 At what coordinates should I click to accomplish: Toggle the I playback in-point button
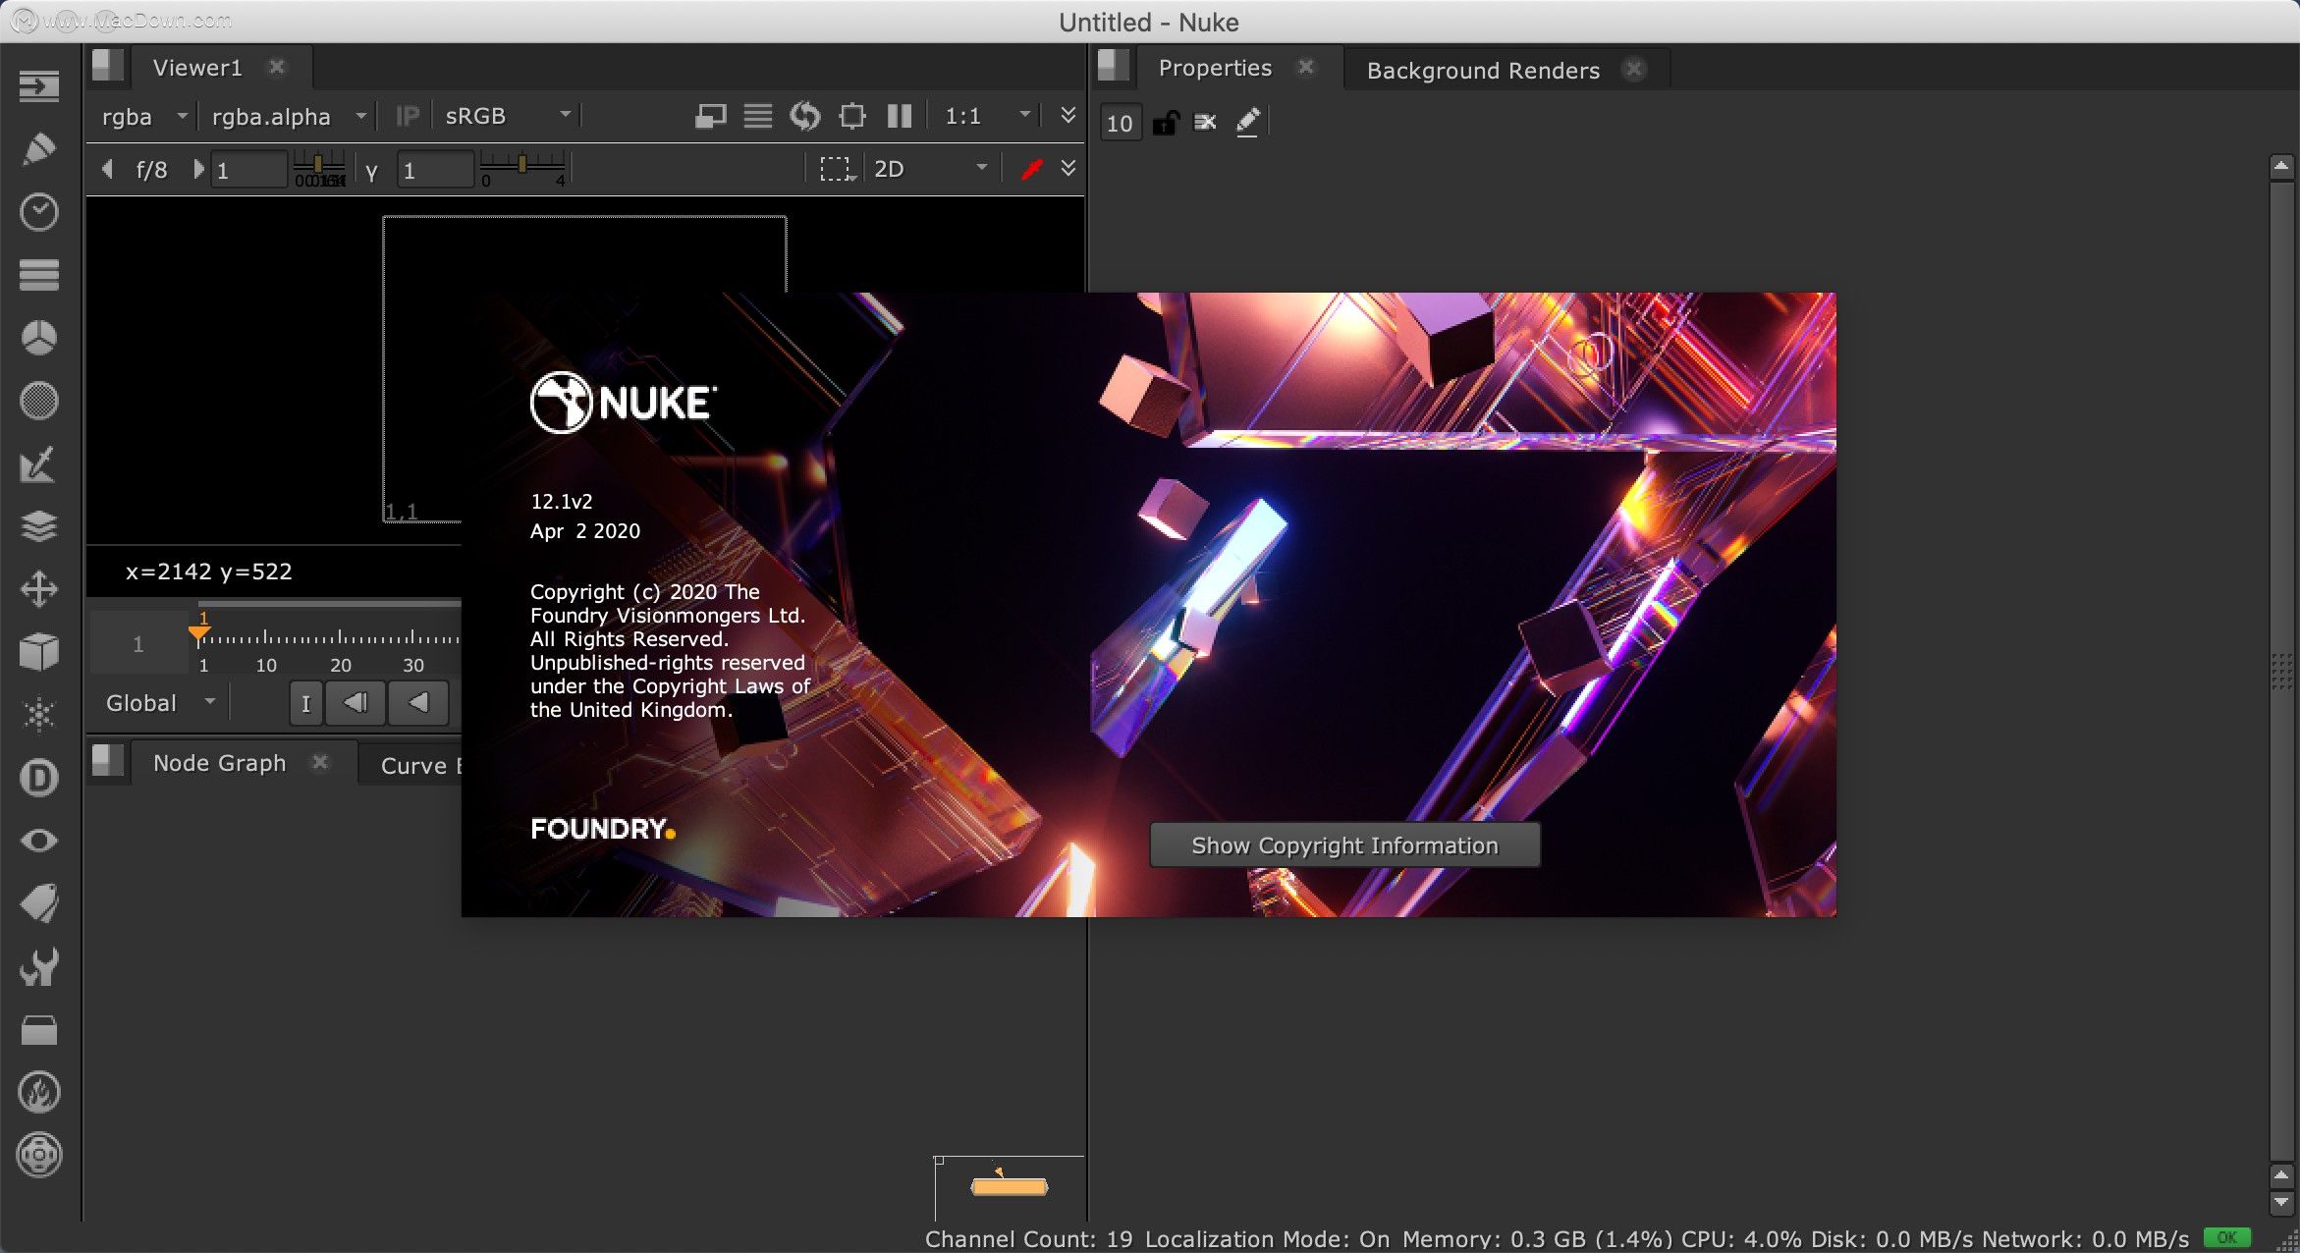(305, 703)
